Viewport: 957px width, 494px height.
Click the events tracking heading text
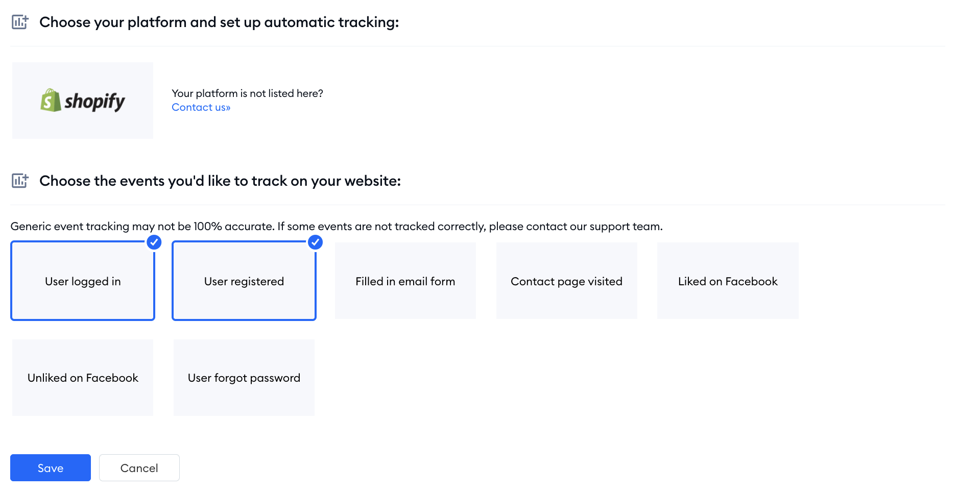[220, 181]
